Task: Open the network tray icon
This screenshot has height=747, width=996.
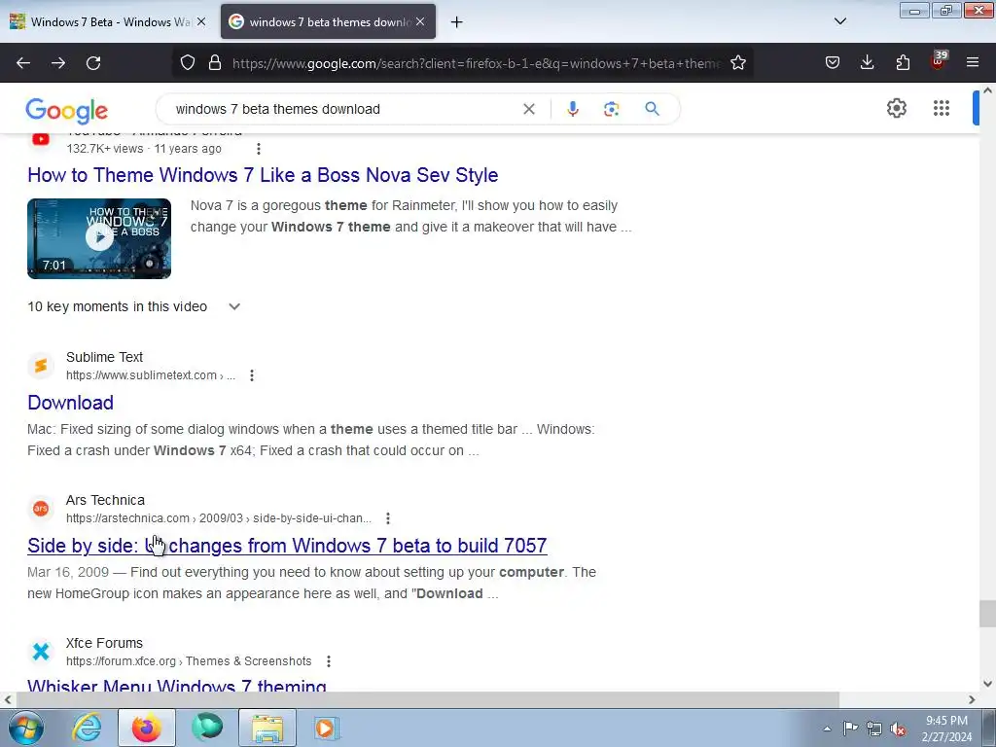Action: click(874, 729)
